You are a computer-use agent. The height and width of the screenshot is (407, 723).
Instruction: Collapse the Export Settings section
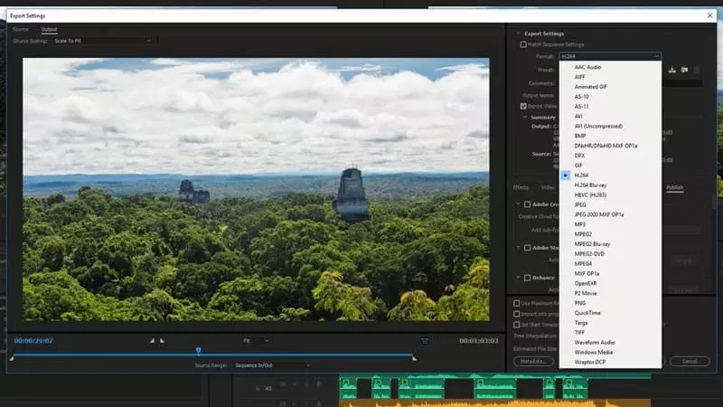pyautogui.click(x=518, y=33)
